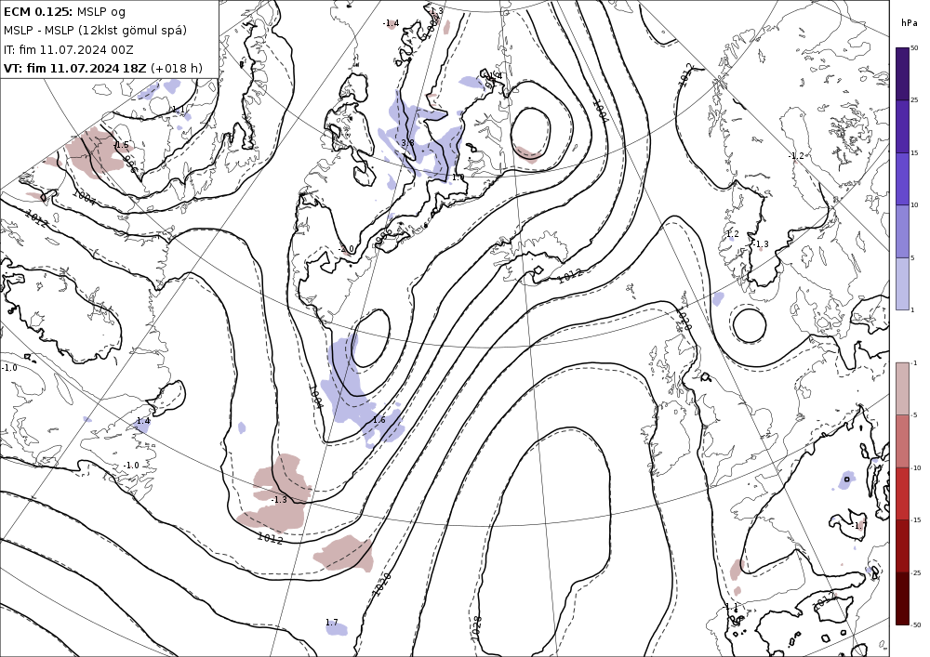Click the 'ECM 0.125: MSLP og' title line
The height and width of the screenshot is (657, 930).
pyautogui.click(x=65, y=11)
